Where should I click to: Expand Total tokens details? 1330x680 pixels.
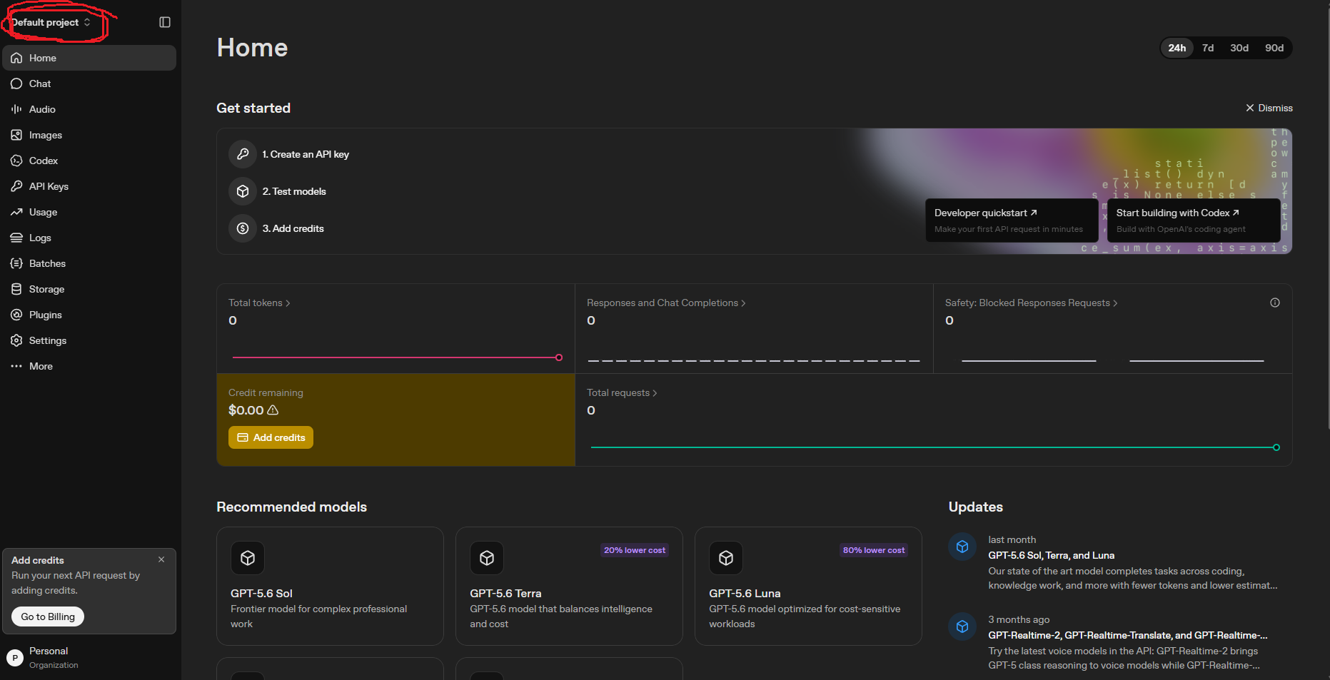click(x=259, y=303)
